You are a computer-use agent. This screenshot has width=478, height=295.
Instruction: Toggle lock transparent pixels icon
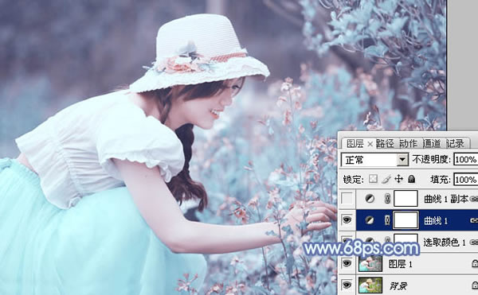point(373,179)
